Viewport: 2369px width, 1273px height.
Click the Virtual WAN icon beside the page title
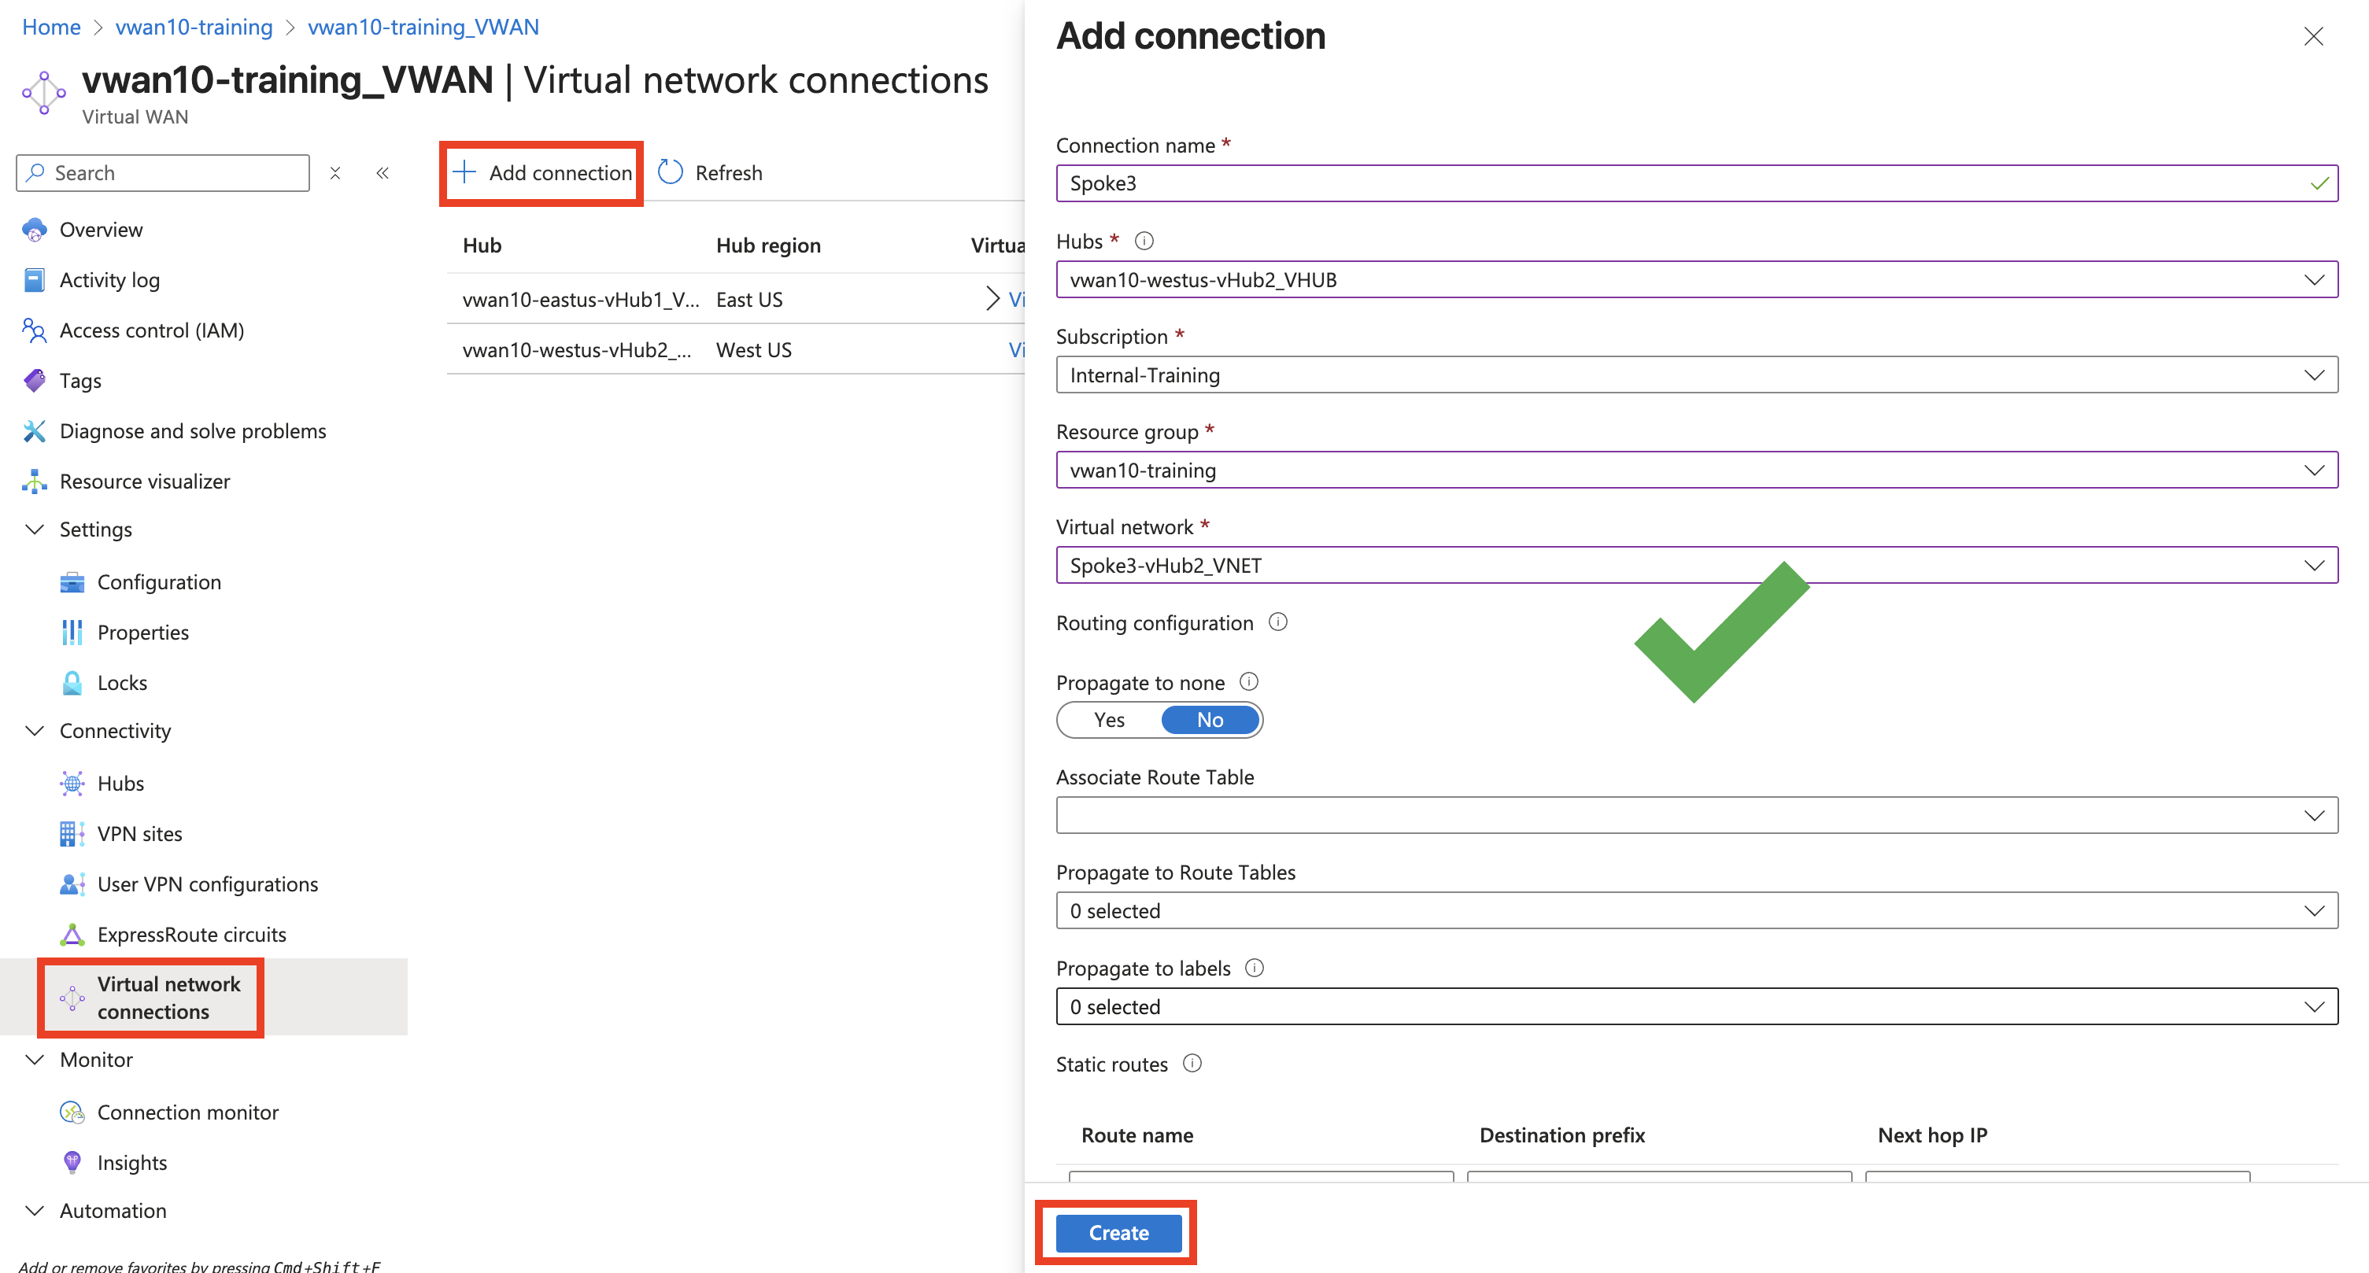[43, 91]
